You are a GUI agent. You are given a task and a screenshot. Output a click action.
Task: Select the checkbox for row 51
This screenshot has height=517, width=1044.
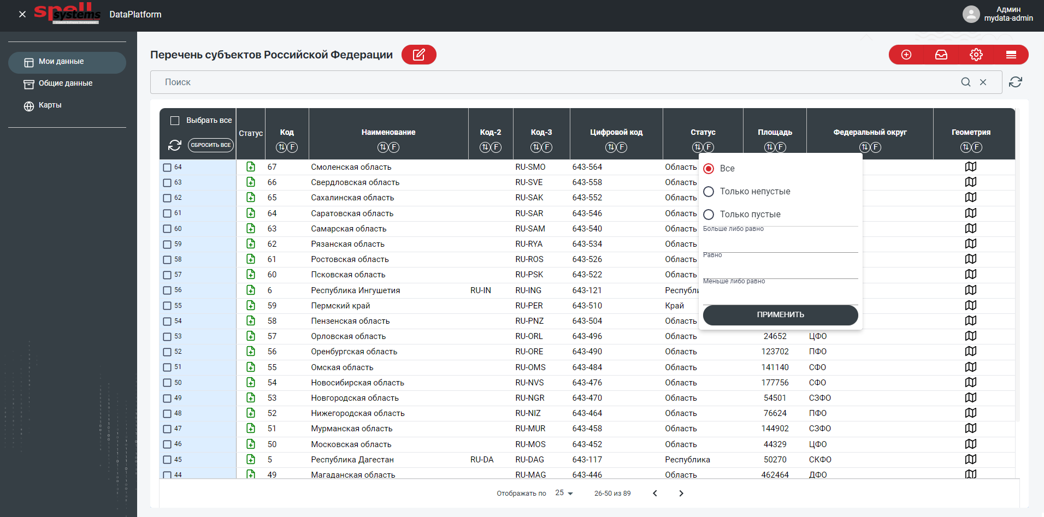167,367
